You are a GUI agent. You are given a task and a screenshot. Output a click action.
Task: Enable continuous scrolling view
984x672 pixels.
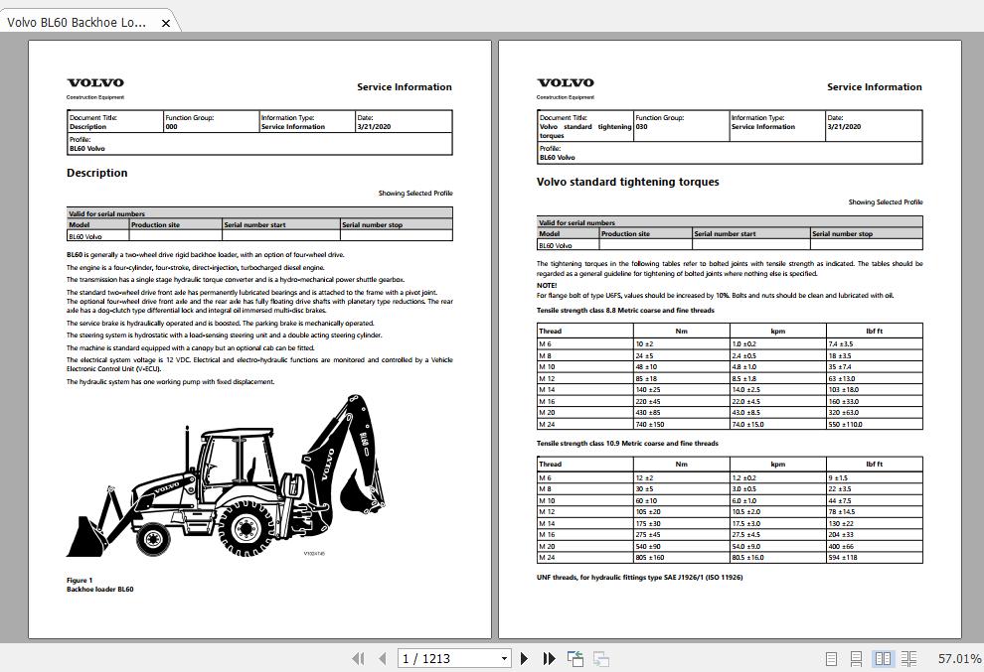[857, 658]
